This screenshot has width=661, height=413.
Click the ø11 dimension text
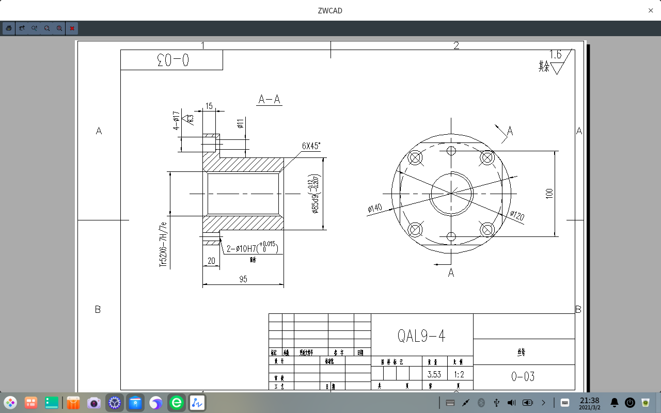(x=240, y=123)
